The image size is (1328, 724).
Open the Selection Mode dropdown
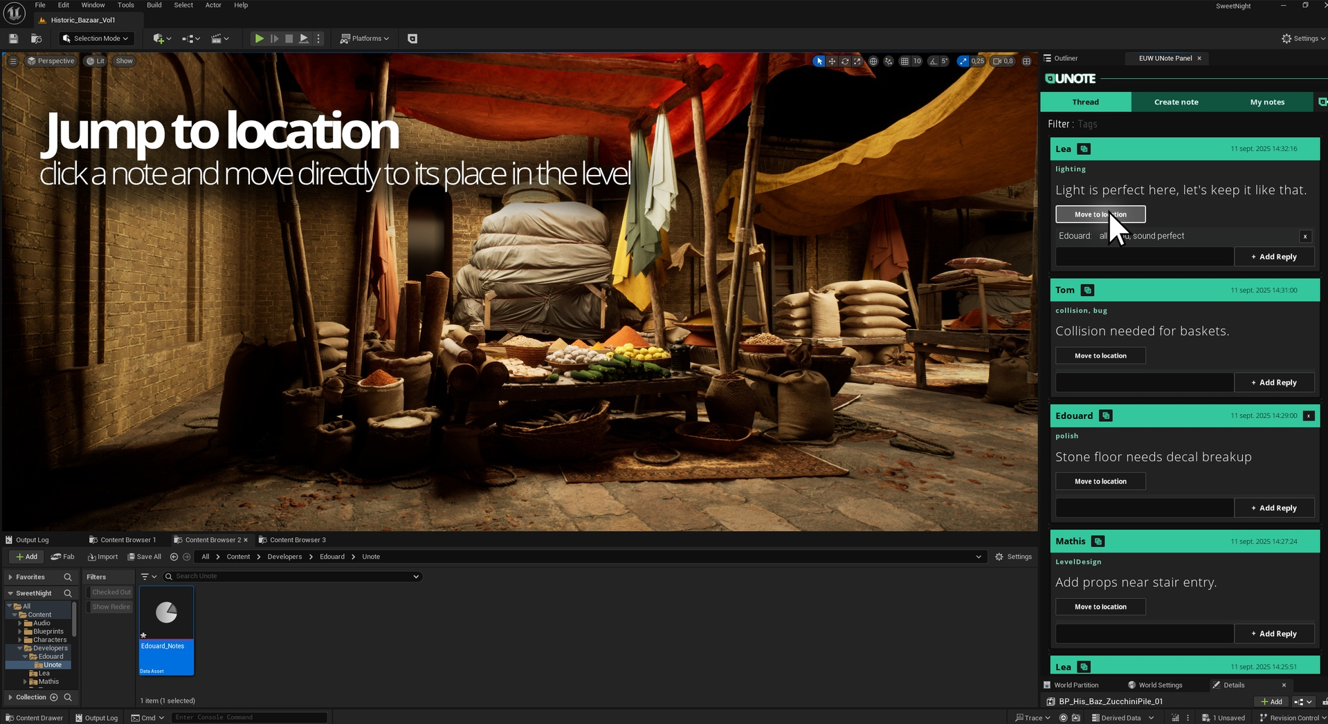[95, 39]
